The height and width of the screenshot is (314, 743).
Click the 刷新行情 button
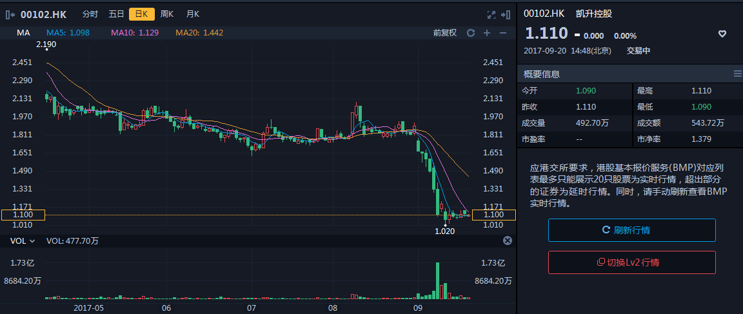click(x=631, y=230)
